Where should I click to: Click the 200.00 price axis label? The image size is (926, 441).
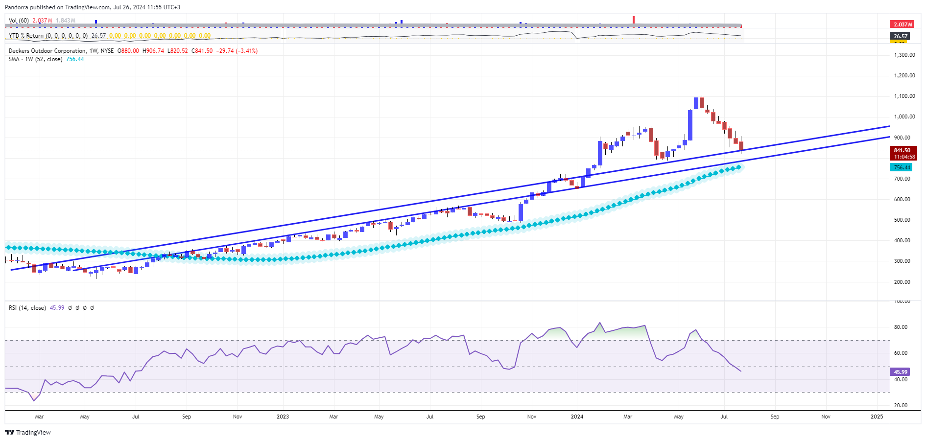pyautogui.click(x=902, y=282)
